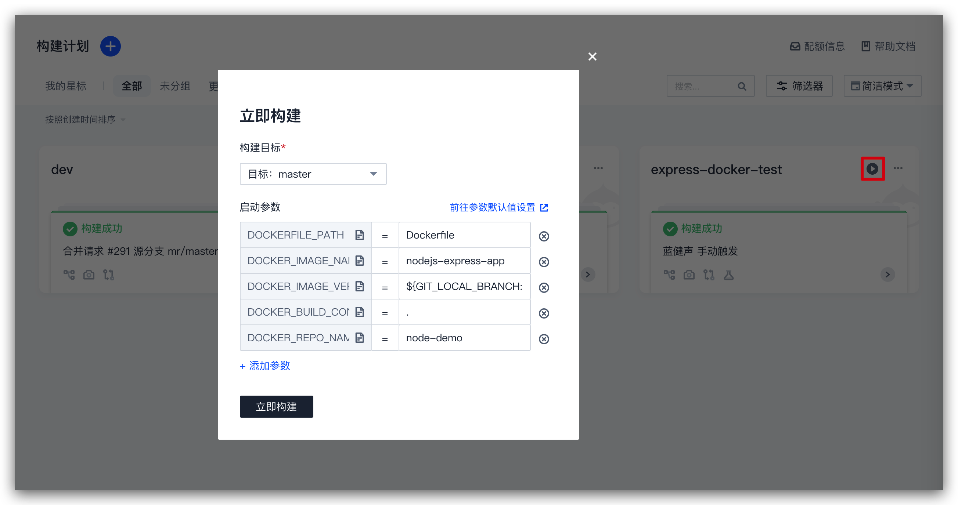Click merge request icon on dev card
This screenshot has height=505, width=958.
pos(108,275)
